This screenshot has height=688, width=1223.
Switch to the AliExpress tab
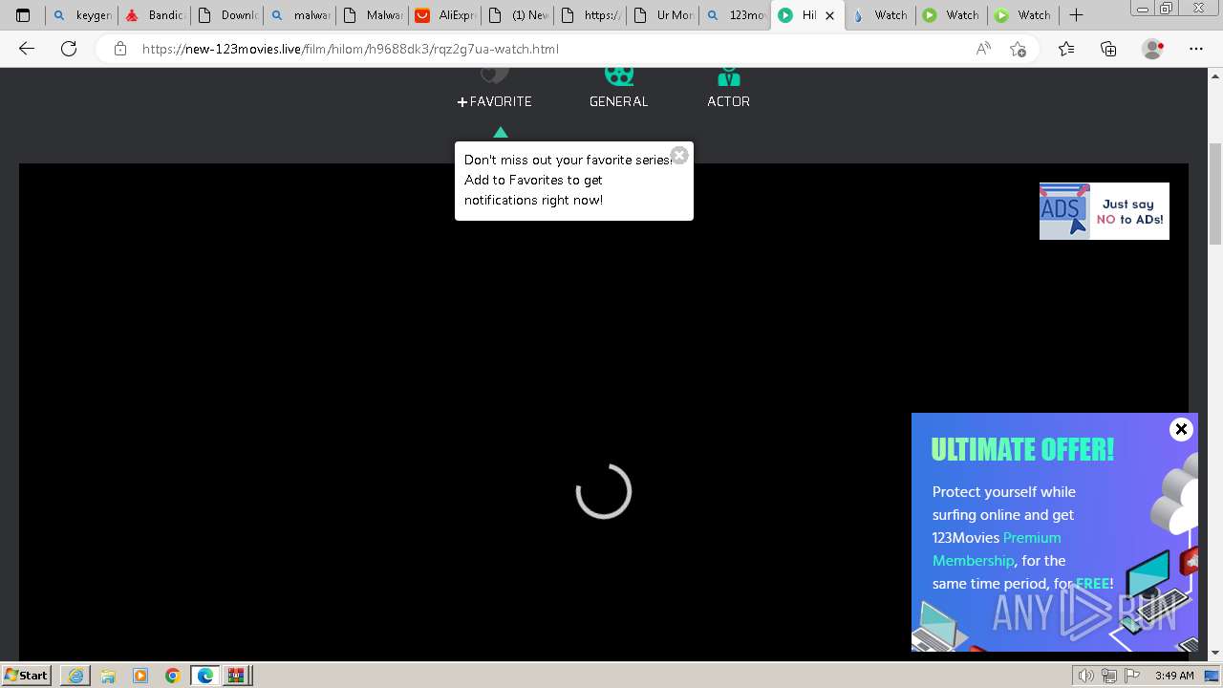click(x=444, y=15)
